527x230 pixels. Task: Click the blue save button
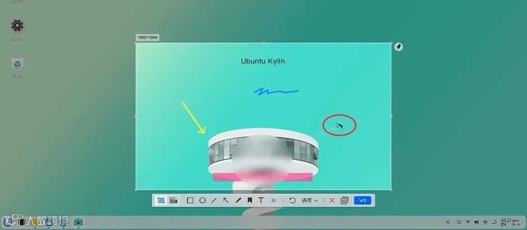pos(363,200)
